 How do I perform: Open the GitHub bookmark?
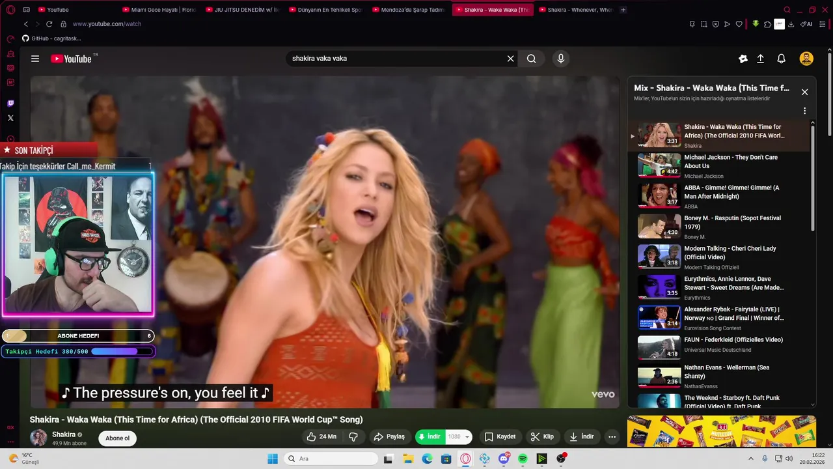coord(51,38)
